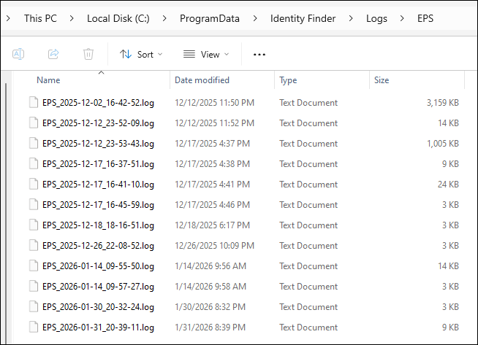Click file icon of EPS_2025-12-17_16-37-51.log
Viewport: 478px width, 345px height.
point(34,163)
